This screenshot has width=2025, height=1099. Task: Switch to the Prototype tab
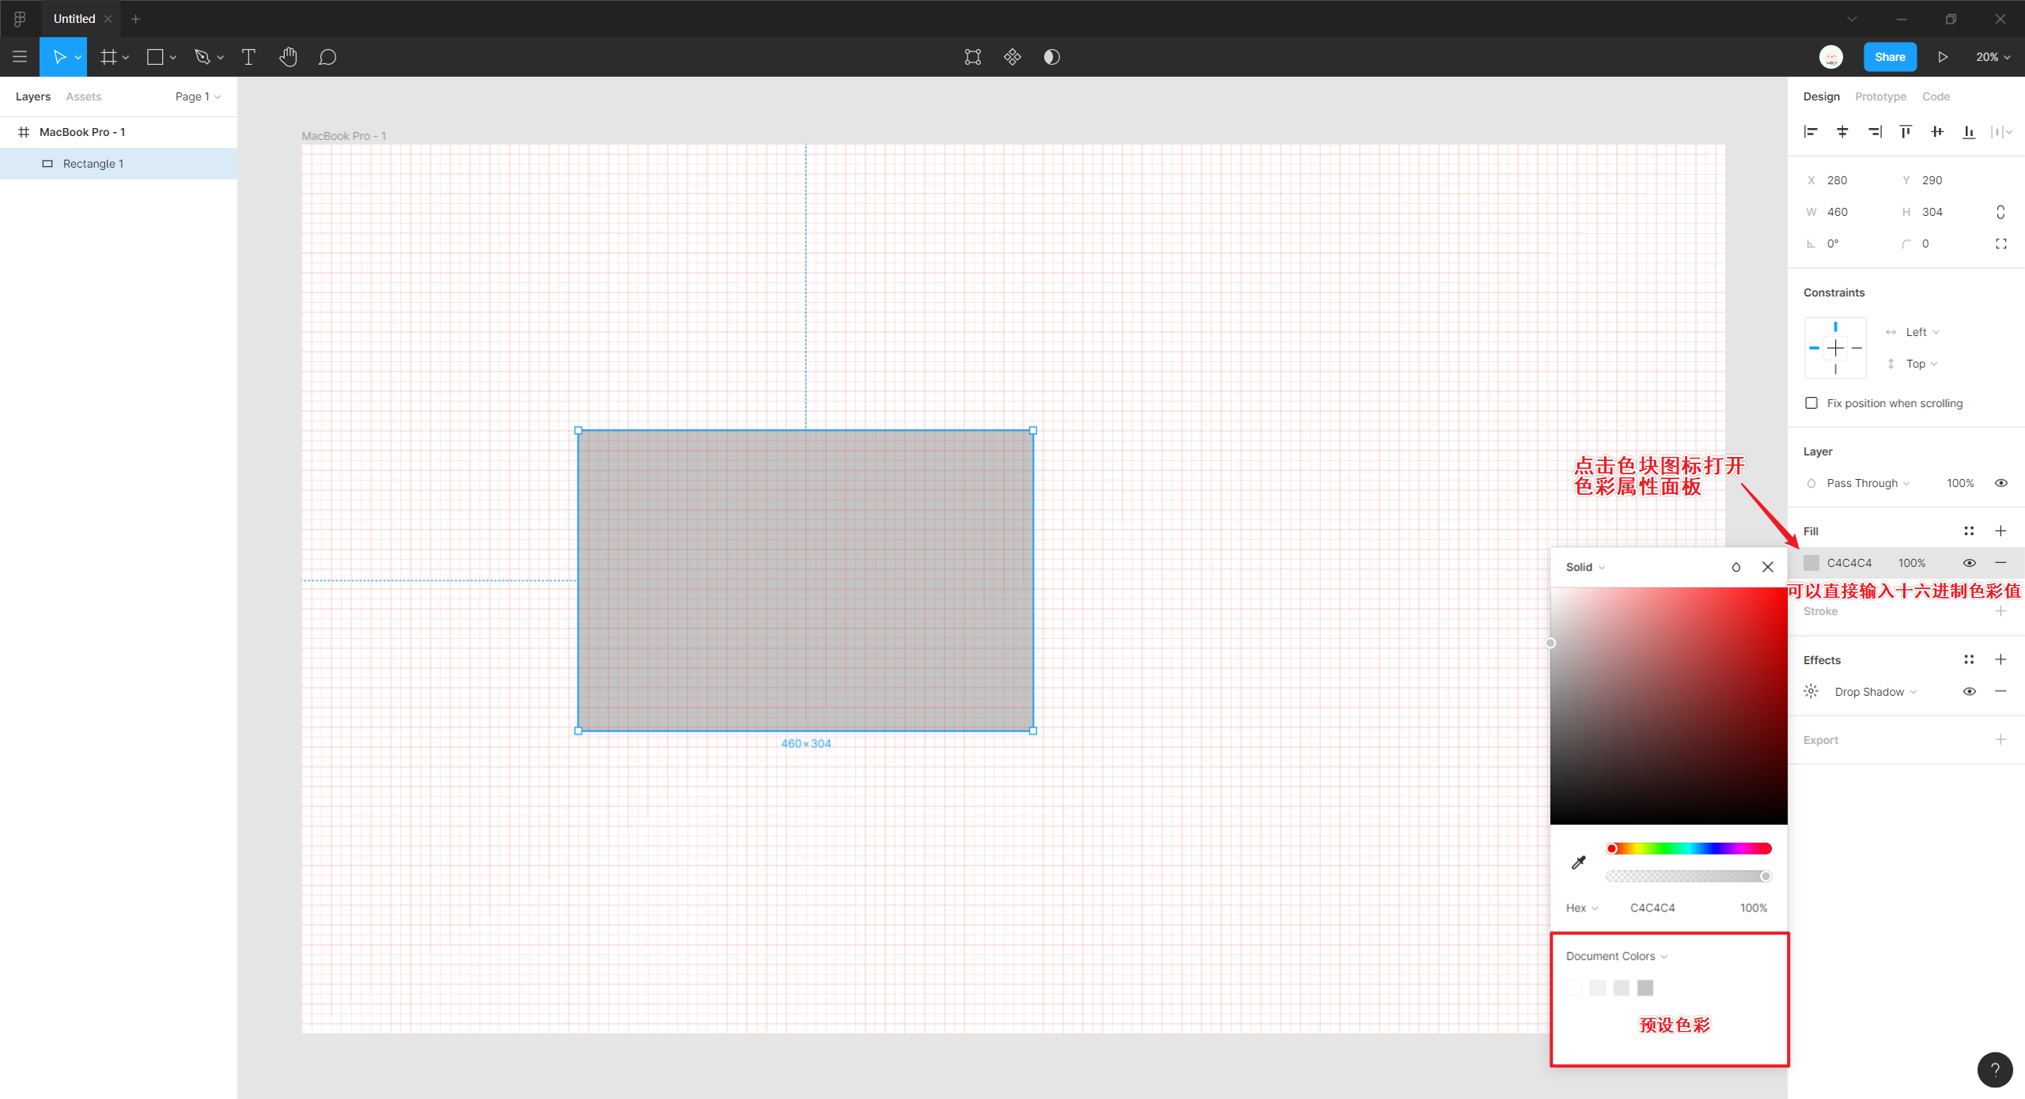pos(1880,96)
